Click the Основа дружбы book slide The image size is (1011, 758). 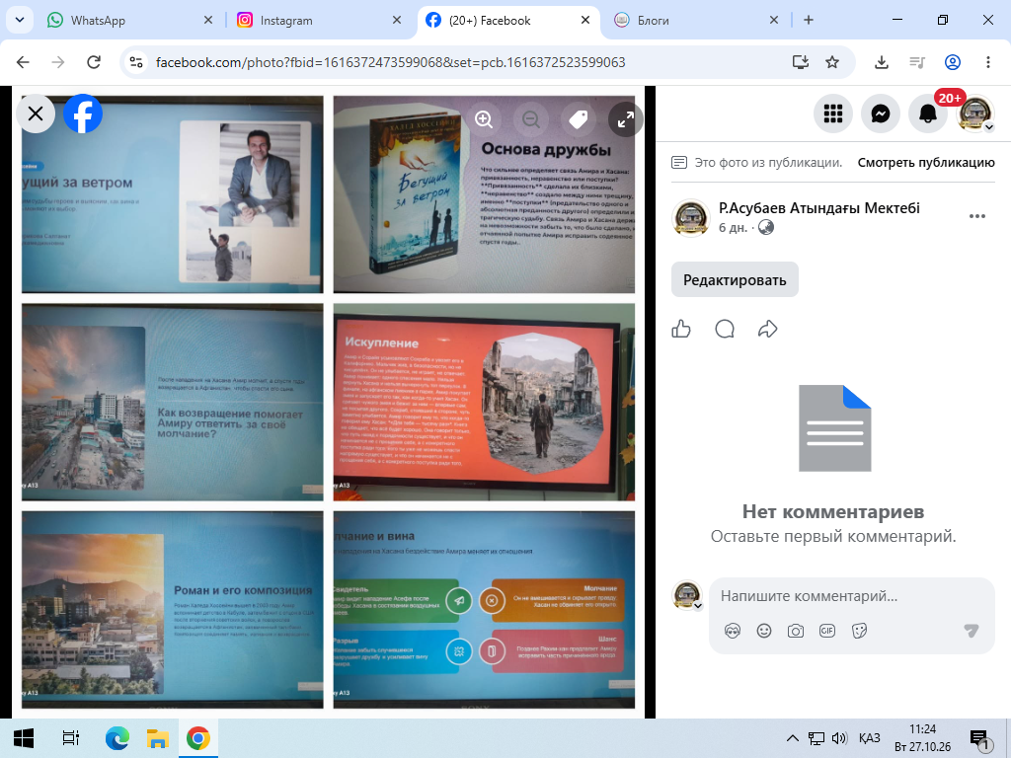484,194
